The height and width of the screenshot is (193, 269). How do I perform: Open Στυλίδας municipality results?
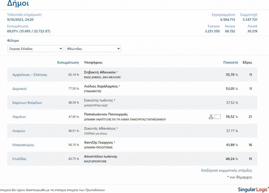pos(19,159)
